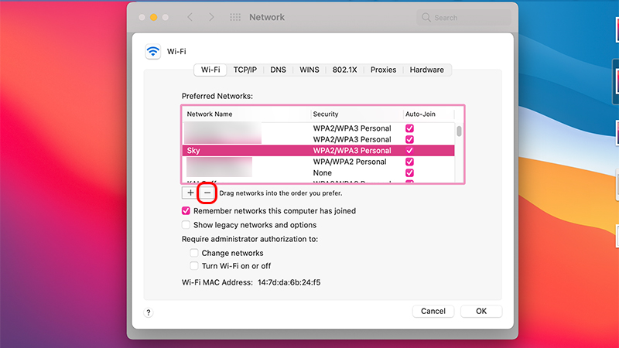Click the Auto-Join column header

[420, 114]
